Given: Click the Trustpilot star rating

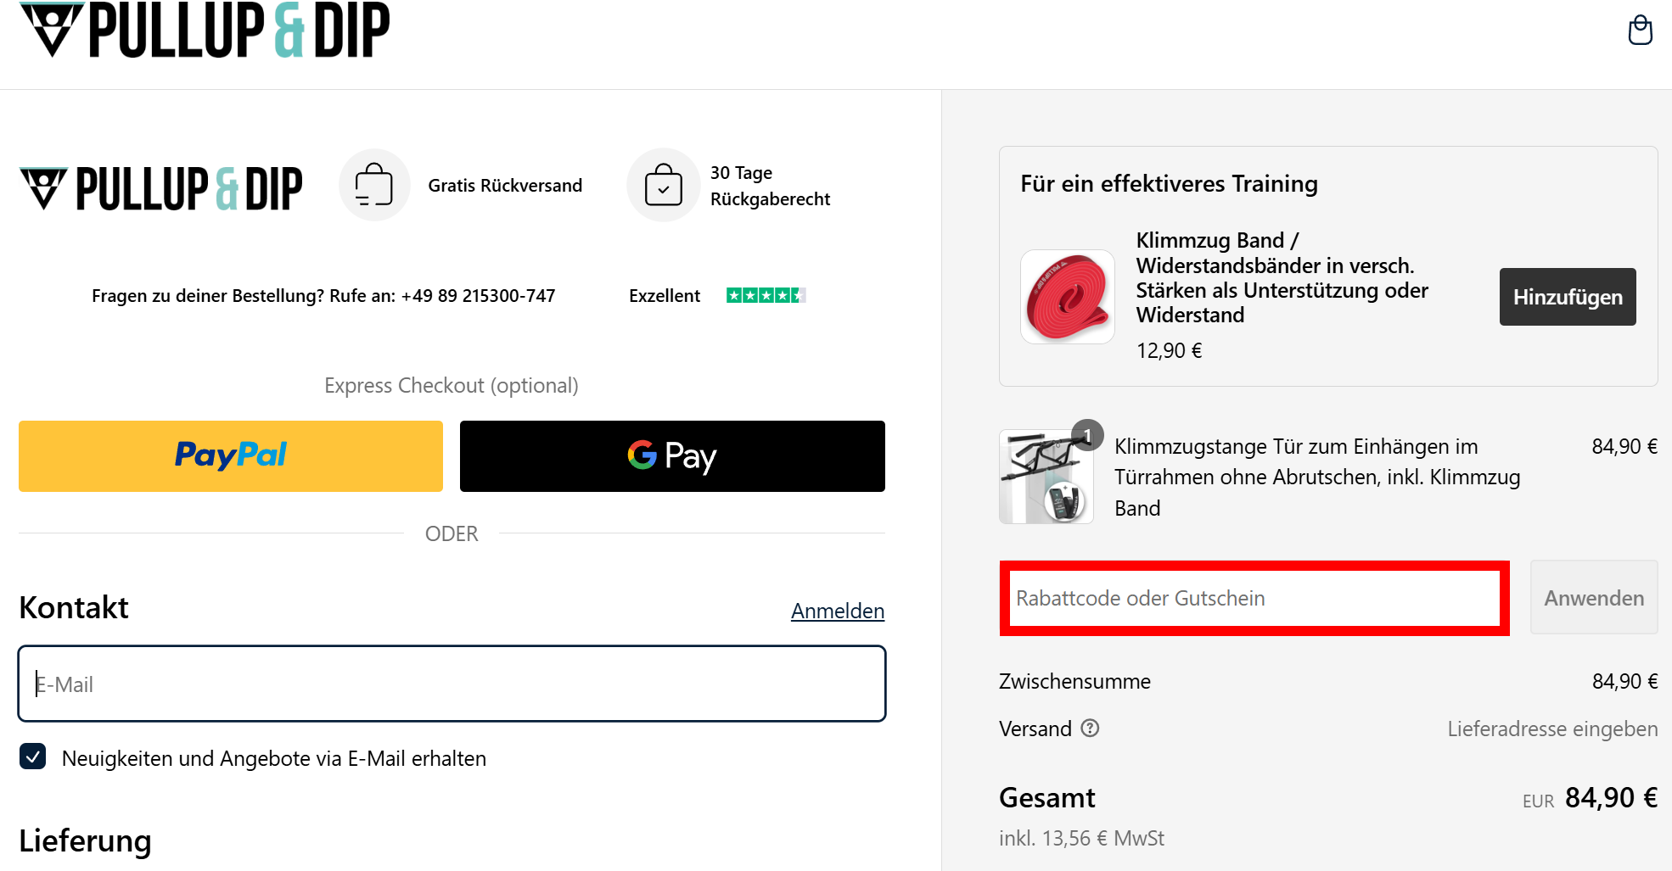Looking at the screenshot, I should tap(766, 295).
